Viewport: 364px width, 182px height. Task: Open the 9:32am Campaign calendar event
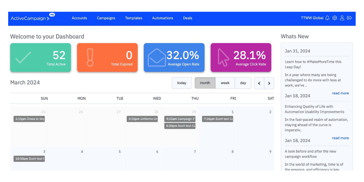(180, 119)
